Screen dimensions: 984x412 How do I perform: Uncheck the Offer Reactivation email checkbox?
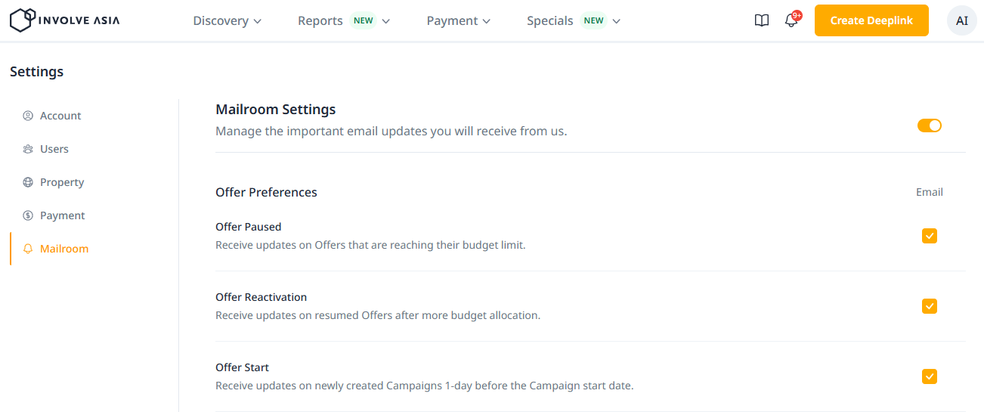click(929, 306)
